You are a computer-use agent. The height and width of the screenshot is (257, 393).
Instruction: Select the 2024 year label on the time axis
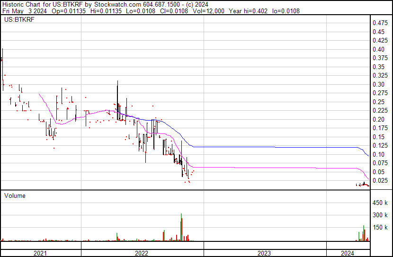[347, 253]
